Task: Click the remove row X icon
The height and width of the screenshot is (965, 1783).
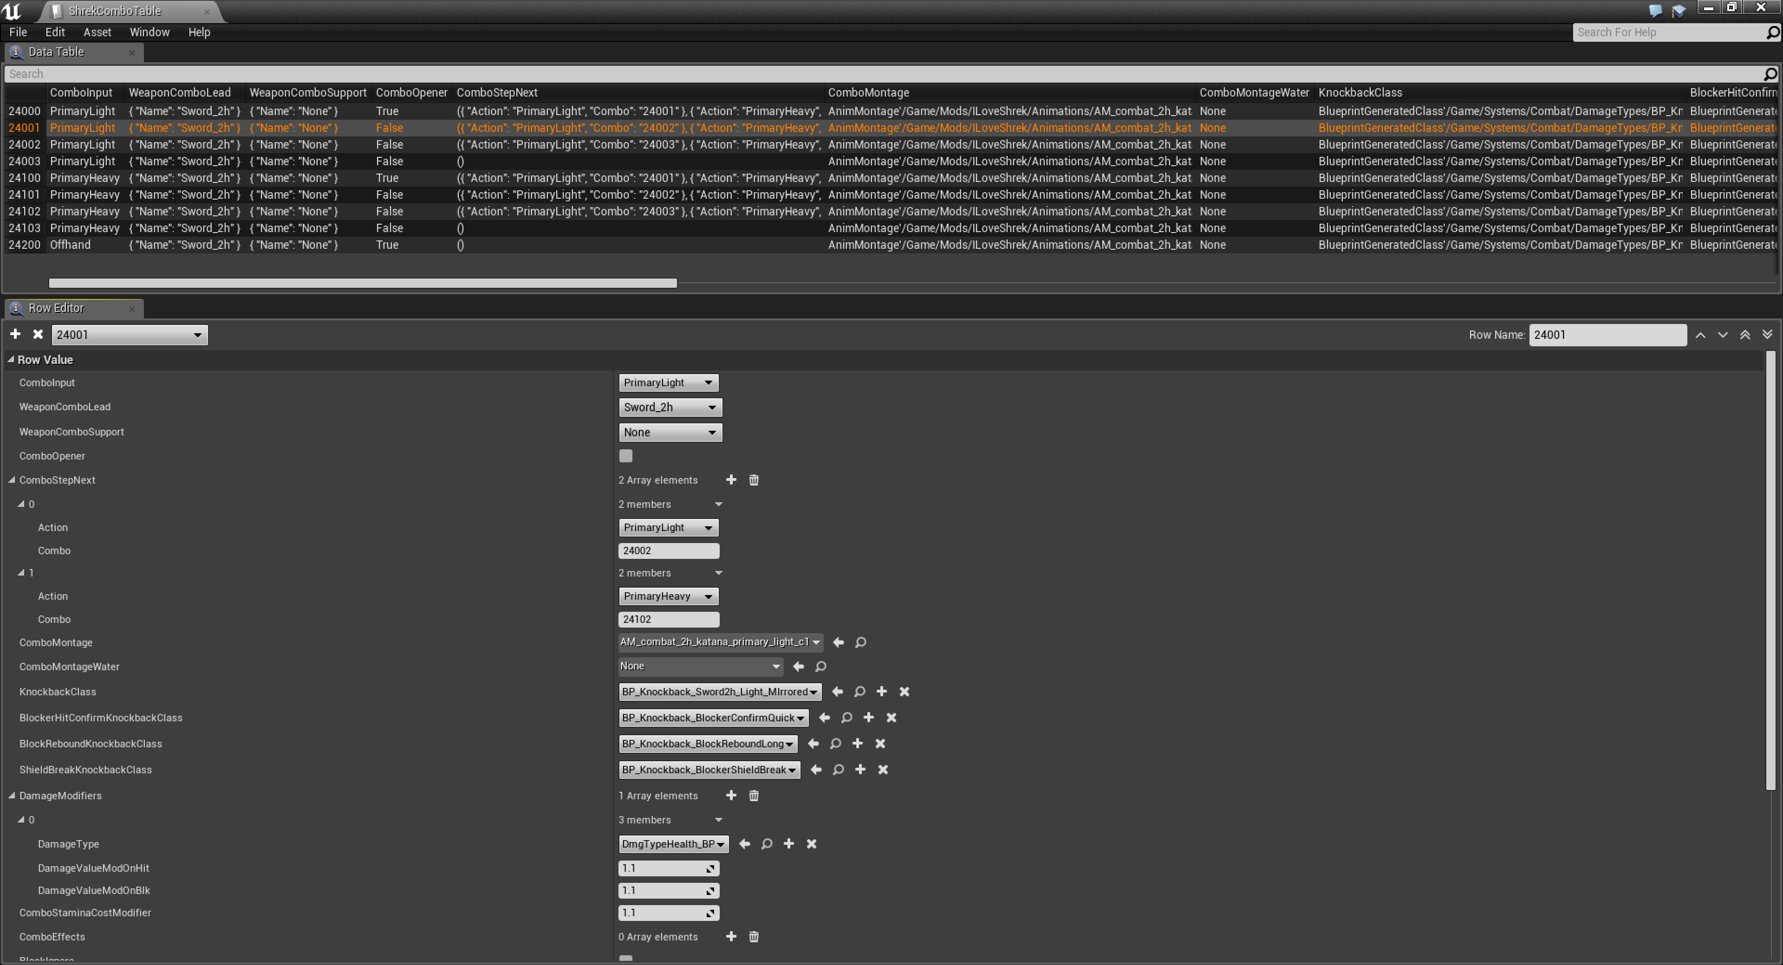Action: 38,334
